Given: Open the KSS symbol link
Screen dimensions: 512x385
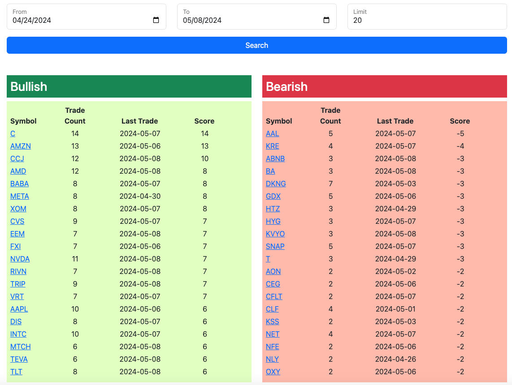Looking at the screenshot, I should 272,322.
